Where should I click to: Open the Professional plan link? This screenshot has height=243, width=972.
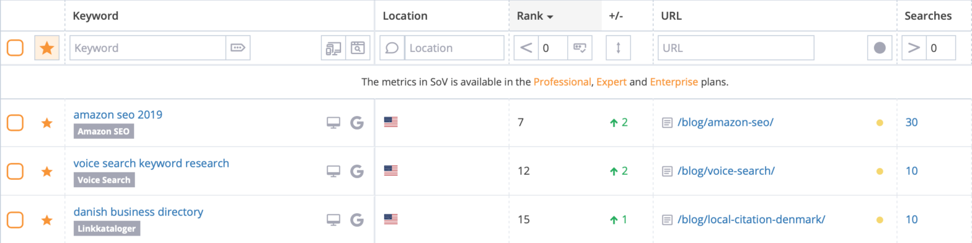point(562,82)
